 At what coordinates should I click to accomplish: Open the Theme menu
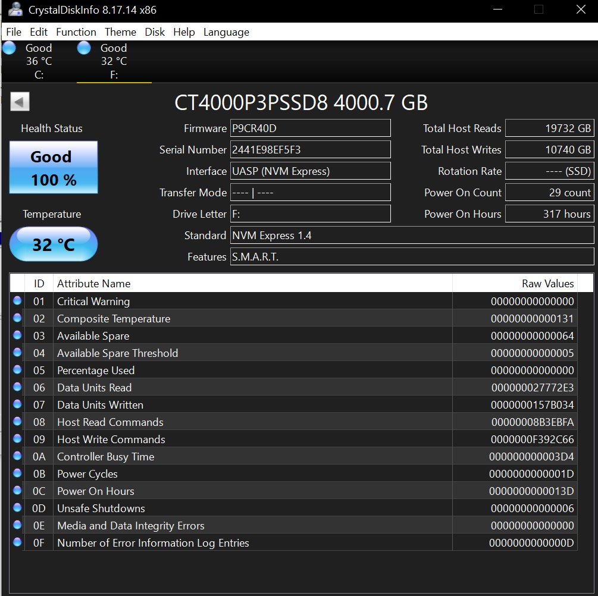tap(120, 32)
